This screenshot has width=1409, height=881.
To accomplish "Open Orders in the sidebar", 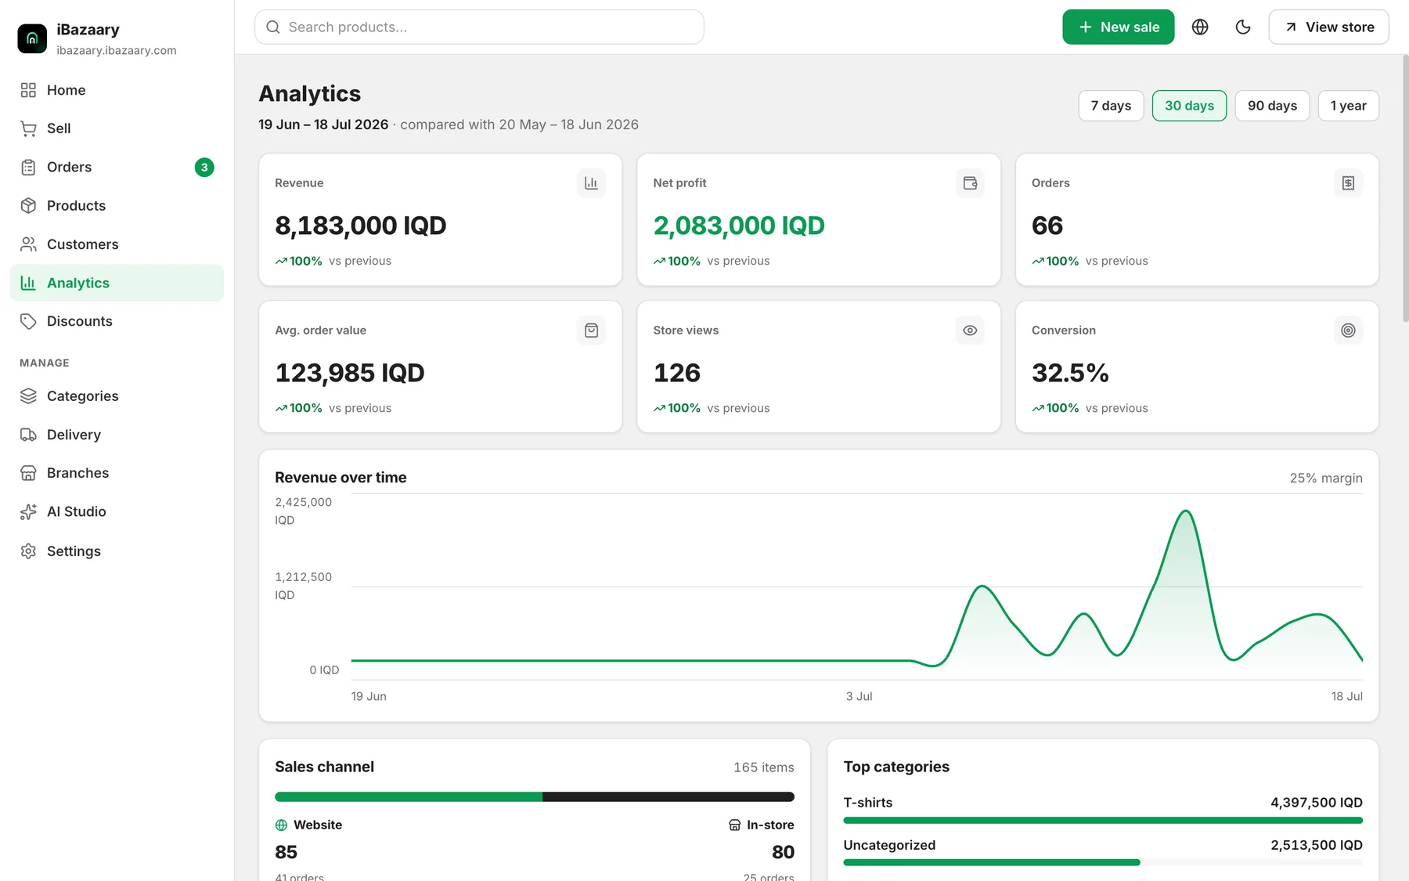I will point(117,167).
